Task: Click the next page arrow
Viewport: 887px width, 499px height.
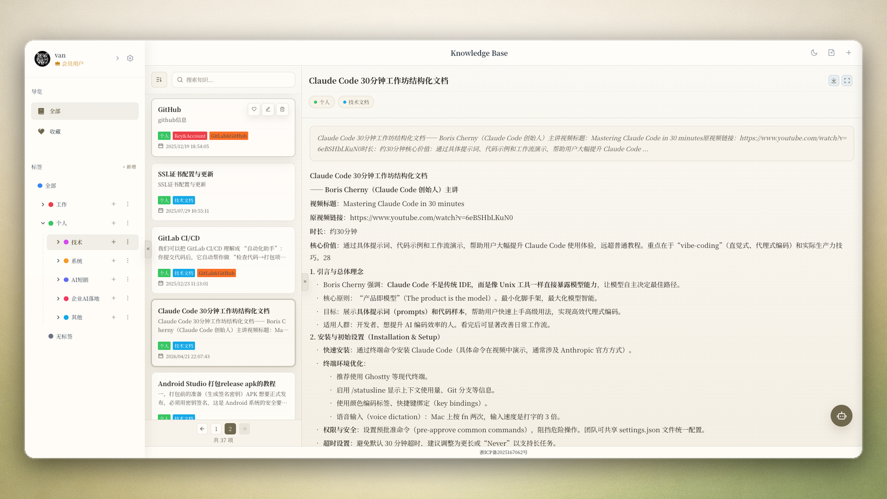Action: (x=244, y=429)
